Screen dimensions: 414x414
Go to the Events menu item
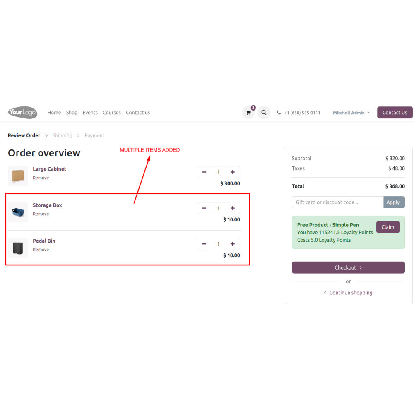[90, 113]
